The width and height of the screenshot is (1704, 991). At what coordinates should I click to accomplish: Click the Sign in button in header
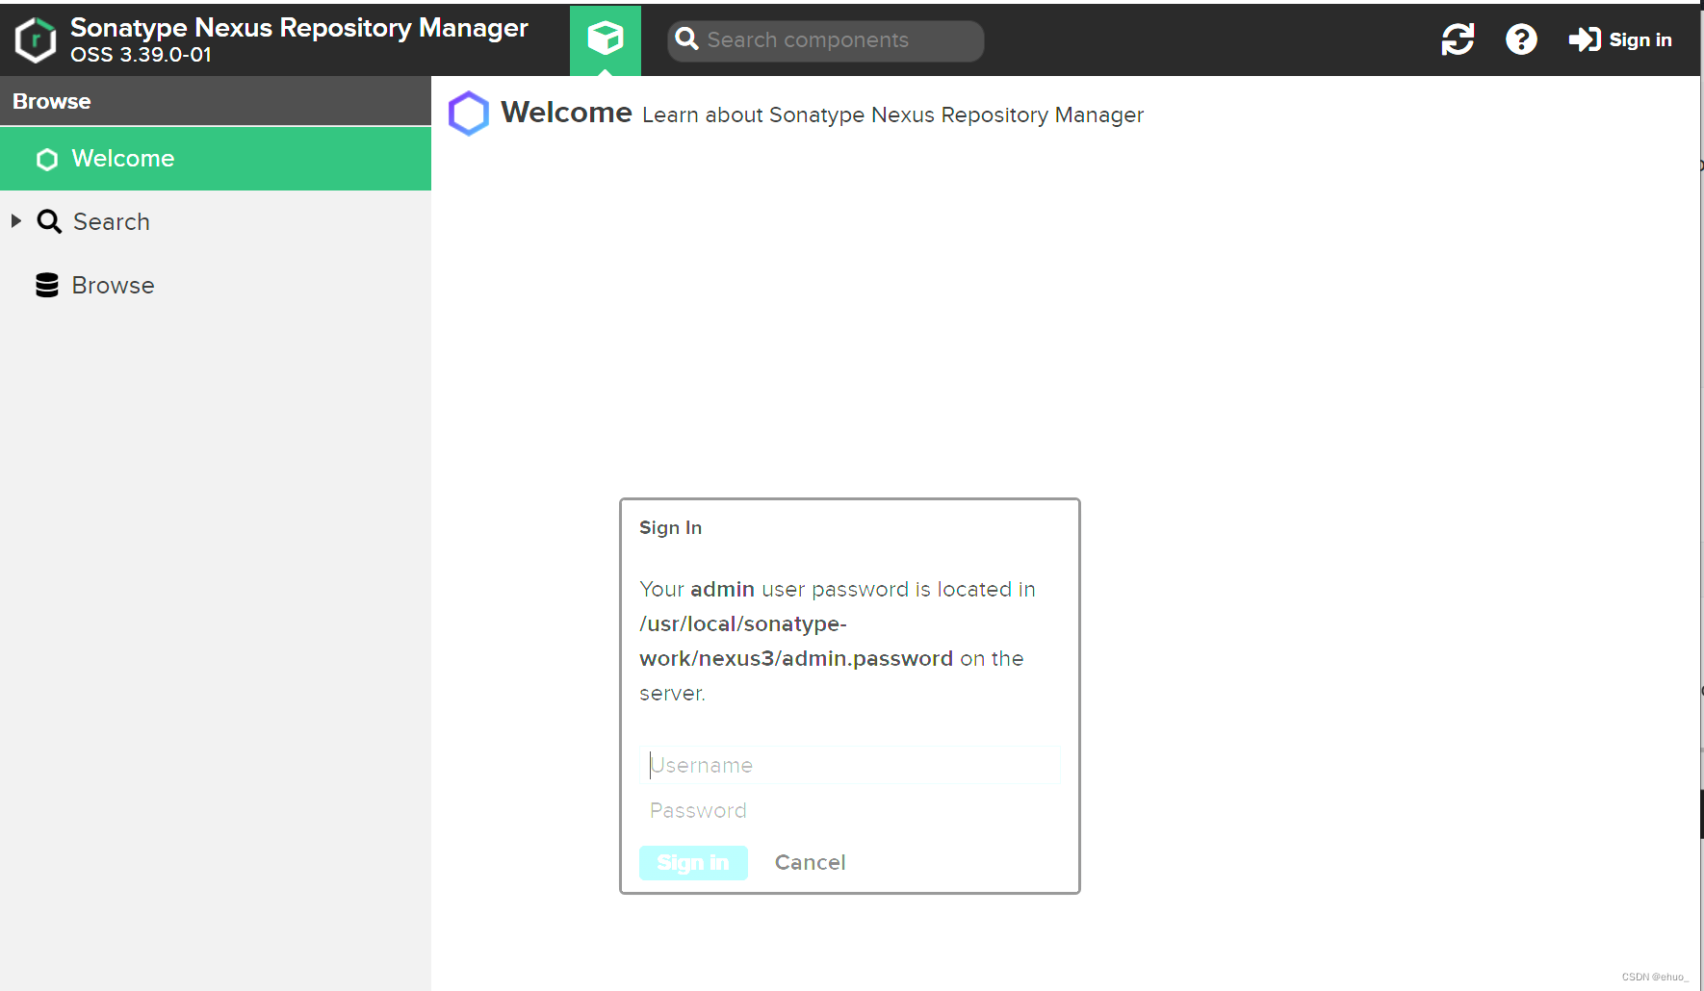tap(1620, 39)
